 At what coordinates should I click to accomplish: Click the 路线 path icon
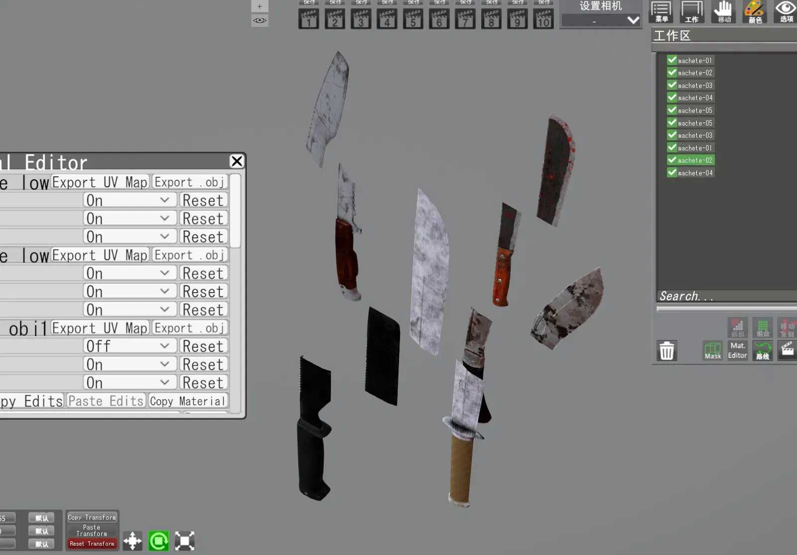pos(763,350)
